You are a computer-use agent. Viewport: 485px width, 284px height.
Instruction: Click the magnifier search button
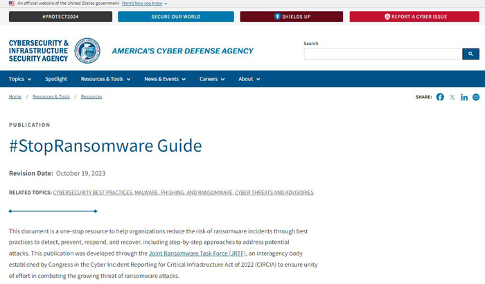click(x=470, y=54)
